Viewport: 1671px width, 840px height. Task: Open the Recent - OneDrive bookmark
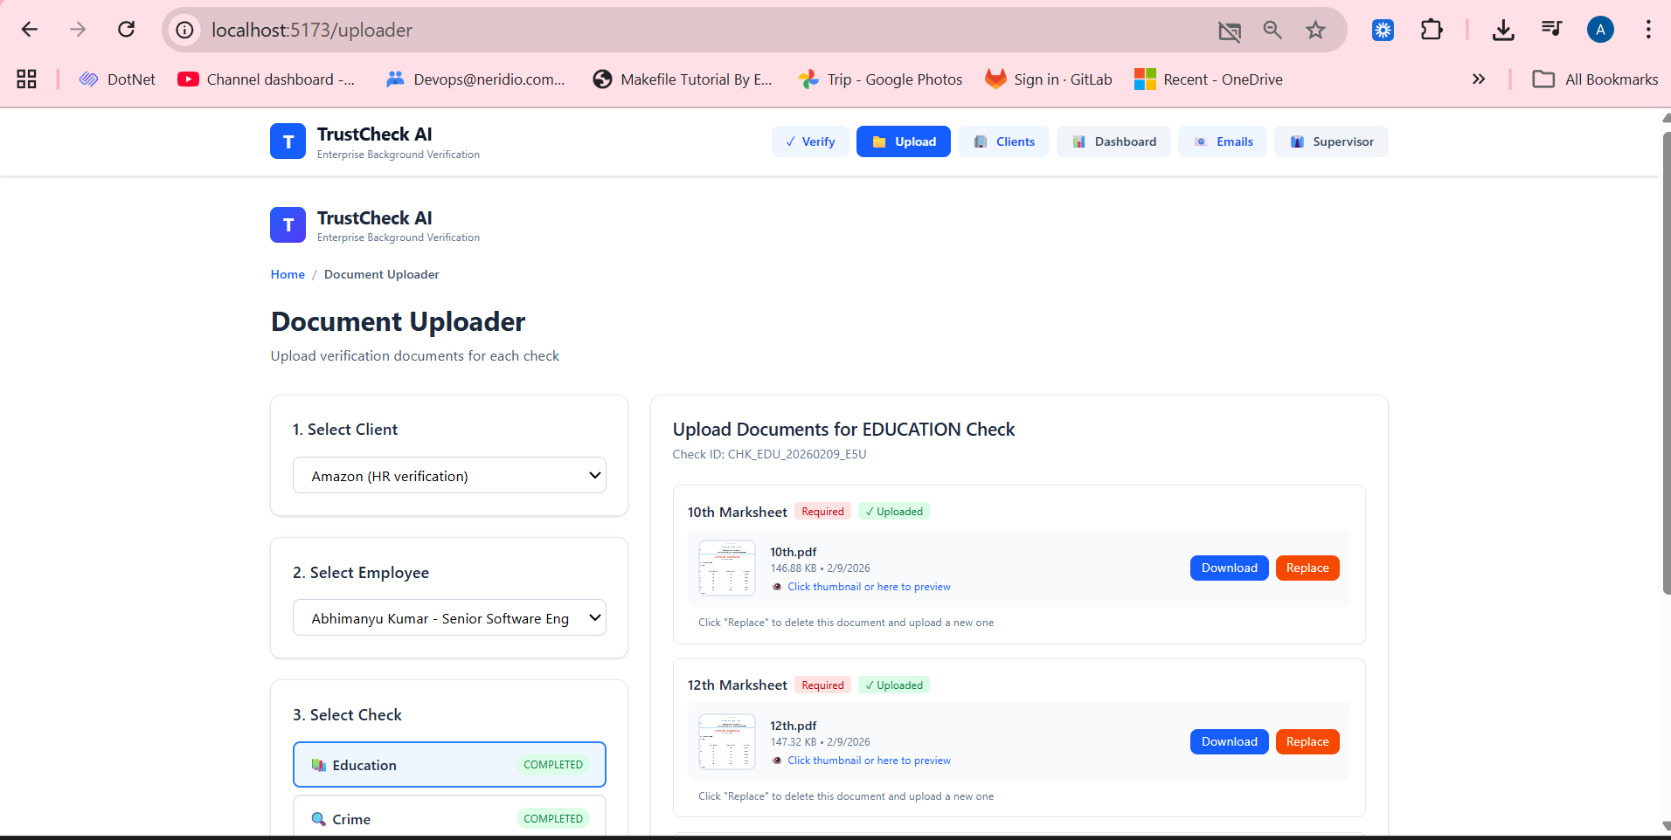pyautogui.click(x=1208, y=79)
